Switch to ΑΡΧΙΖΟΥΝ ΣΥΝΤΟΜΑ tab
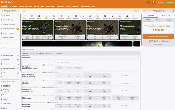Viewport: 175px width, 110px height. 54,53
